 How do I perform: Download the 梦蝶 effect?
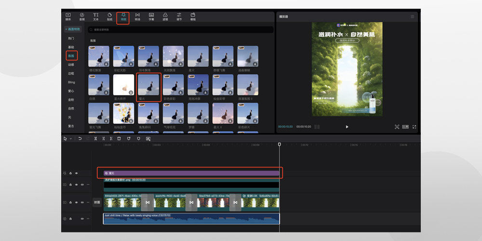(205, 121)
